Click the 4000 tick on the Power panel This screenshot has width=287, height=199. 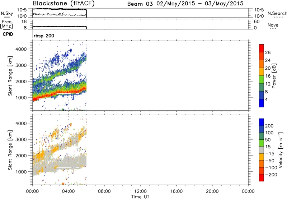click(21, 49)
